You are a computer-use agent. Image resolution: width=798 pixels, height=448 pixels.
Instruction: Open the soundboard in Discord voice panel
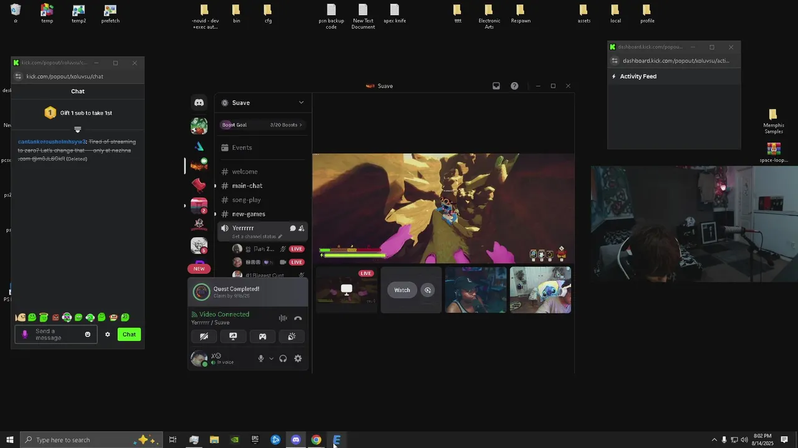[292, 336]
